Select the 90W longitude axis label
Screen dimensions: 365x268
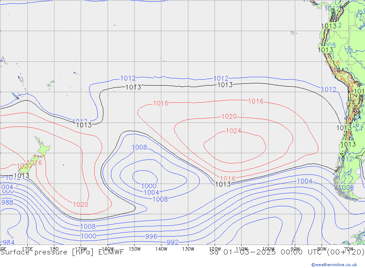pos(295,249)
